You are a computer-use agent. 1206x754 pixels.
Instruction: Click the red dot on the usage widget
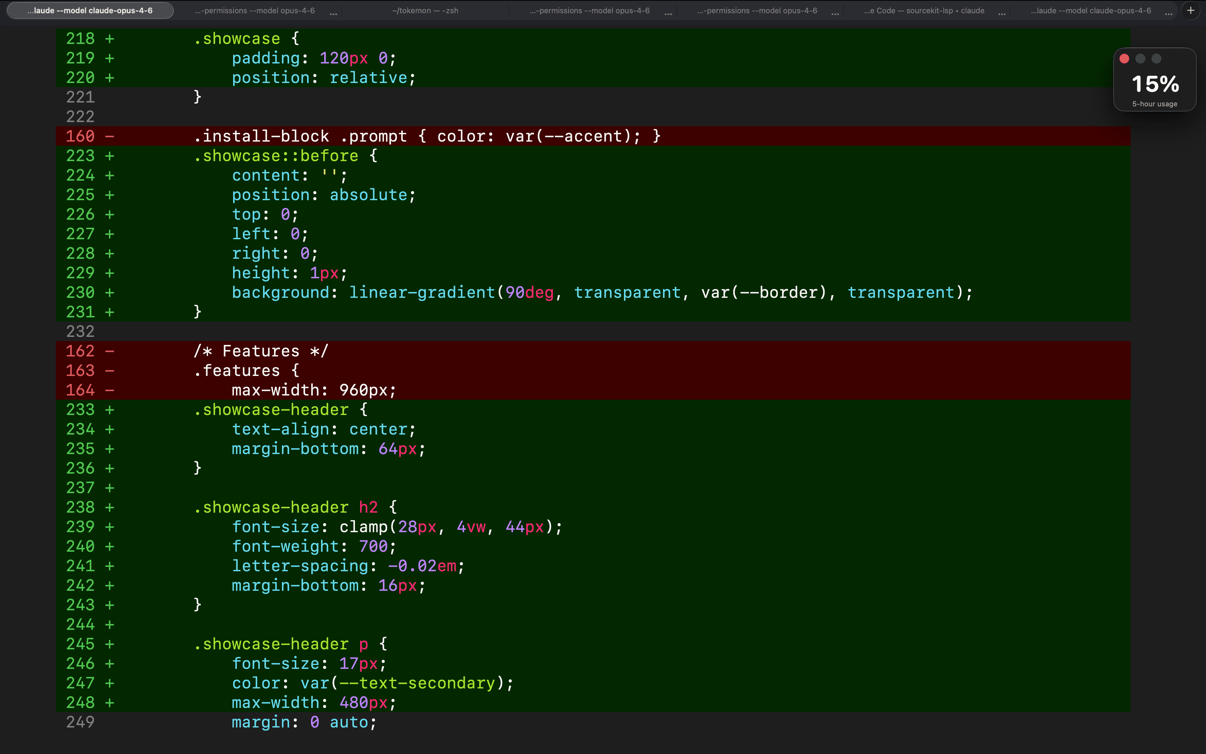click(1125, 58)
